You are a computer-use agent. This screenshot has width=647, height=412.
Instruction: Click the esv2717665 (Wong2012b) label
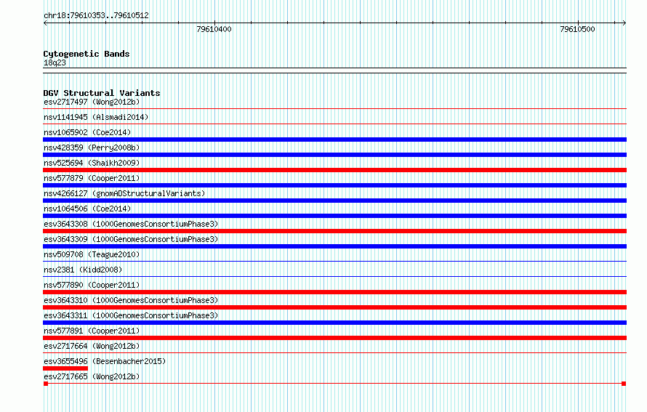tap(92, 376)
